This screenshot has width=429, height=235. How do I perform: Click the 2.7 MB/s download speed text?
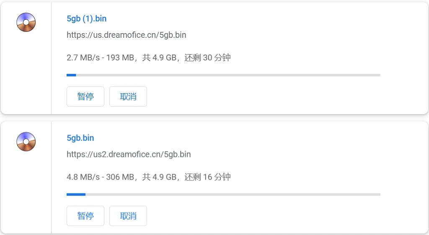tap(83, 58)
